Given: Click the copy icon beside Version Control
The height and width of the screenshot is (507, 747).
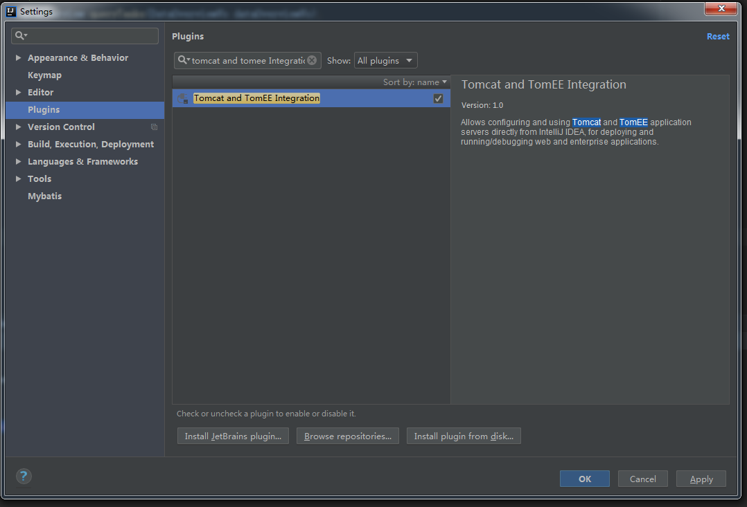Looking at the screenshot, I should click(154, 127).
